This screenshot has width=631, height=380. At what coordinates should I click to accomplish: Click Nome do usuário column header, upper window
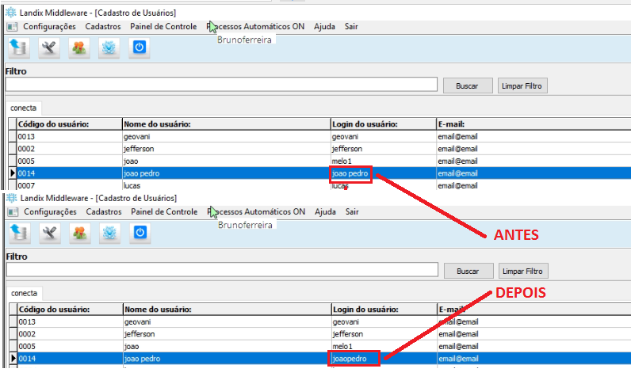point(226,124)
